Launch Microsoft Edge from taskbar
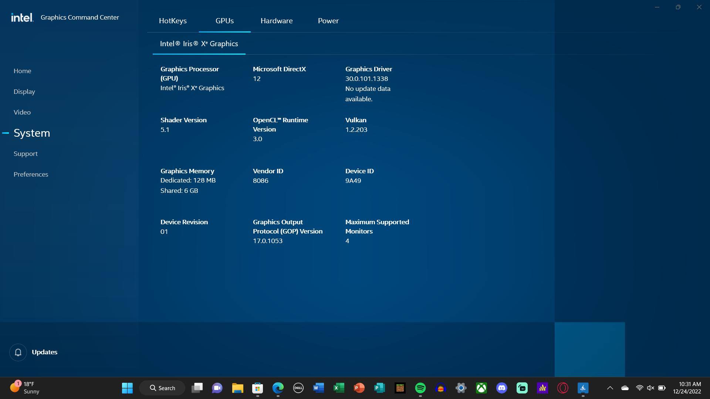Image resolution: width=710 pixels, height=399 pixels. 278,388
